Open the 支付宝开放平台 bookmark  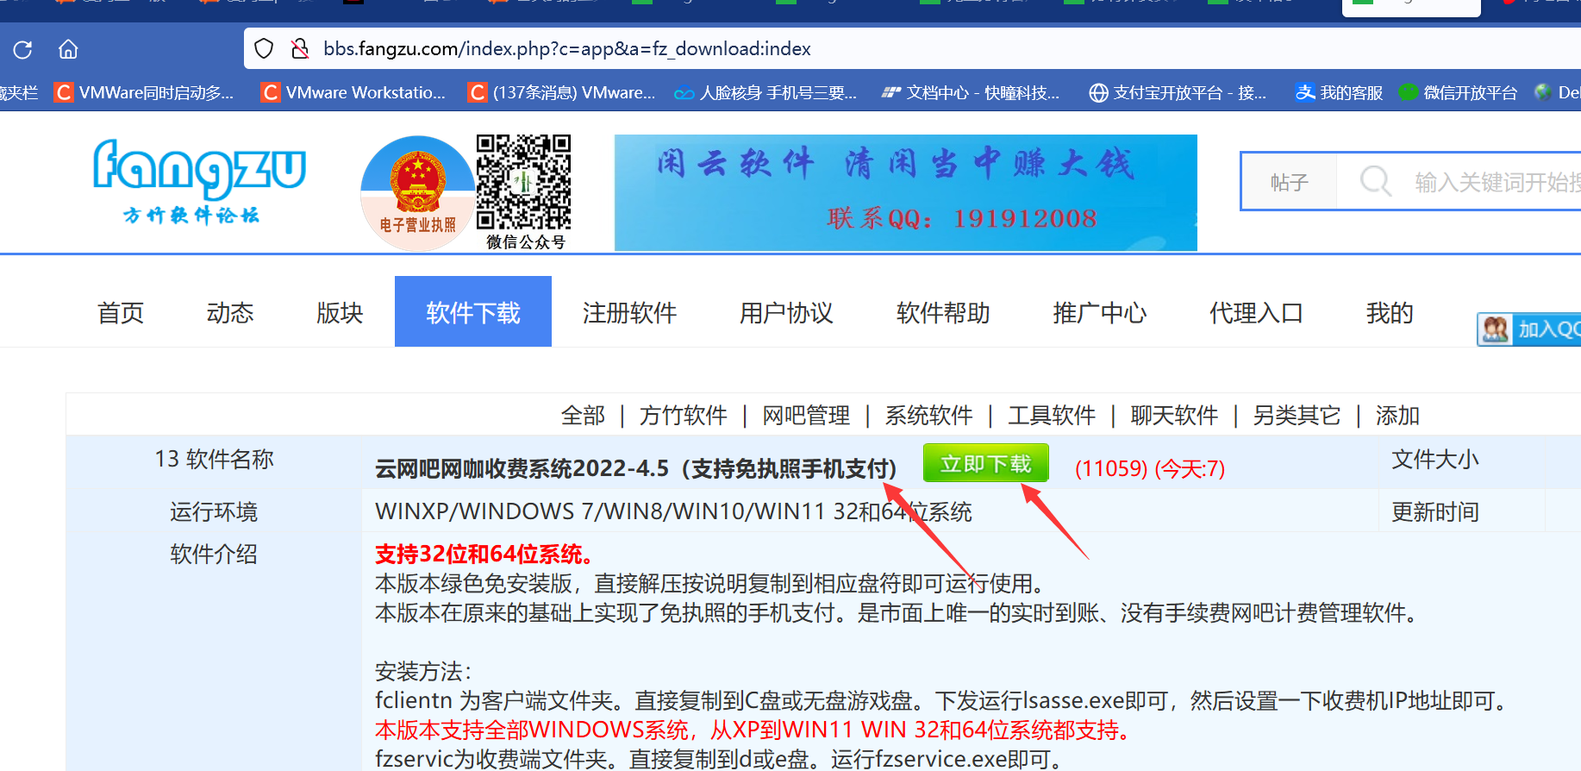point(1178,92)
